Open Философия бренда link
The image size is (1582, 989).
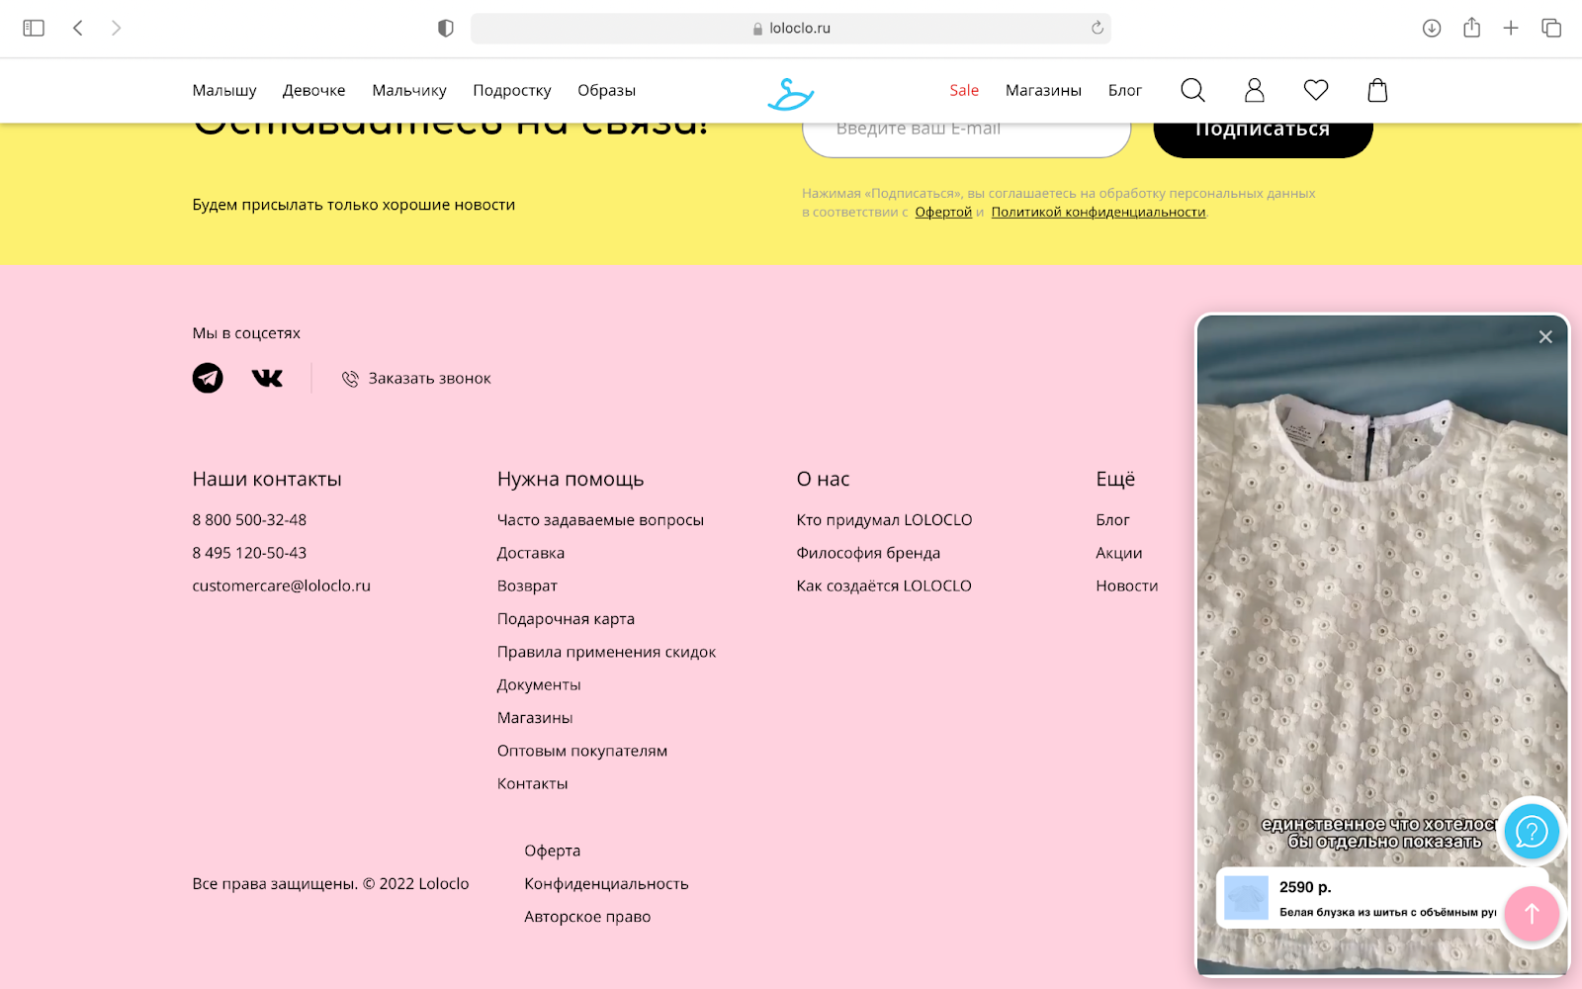868,554
